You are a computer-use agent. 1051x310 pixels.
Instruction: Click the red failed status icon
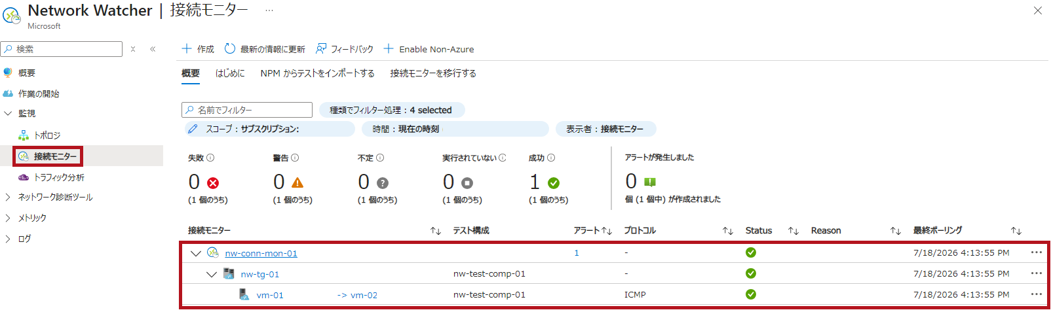tap(213, 183)
